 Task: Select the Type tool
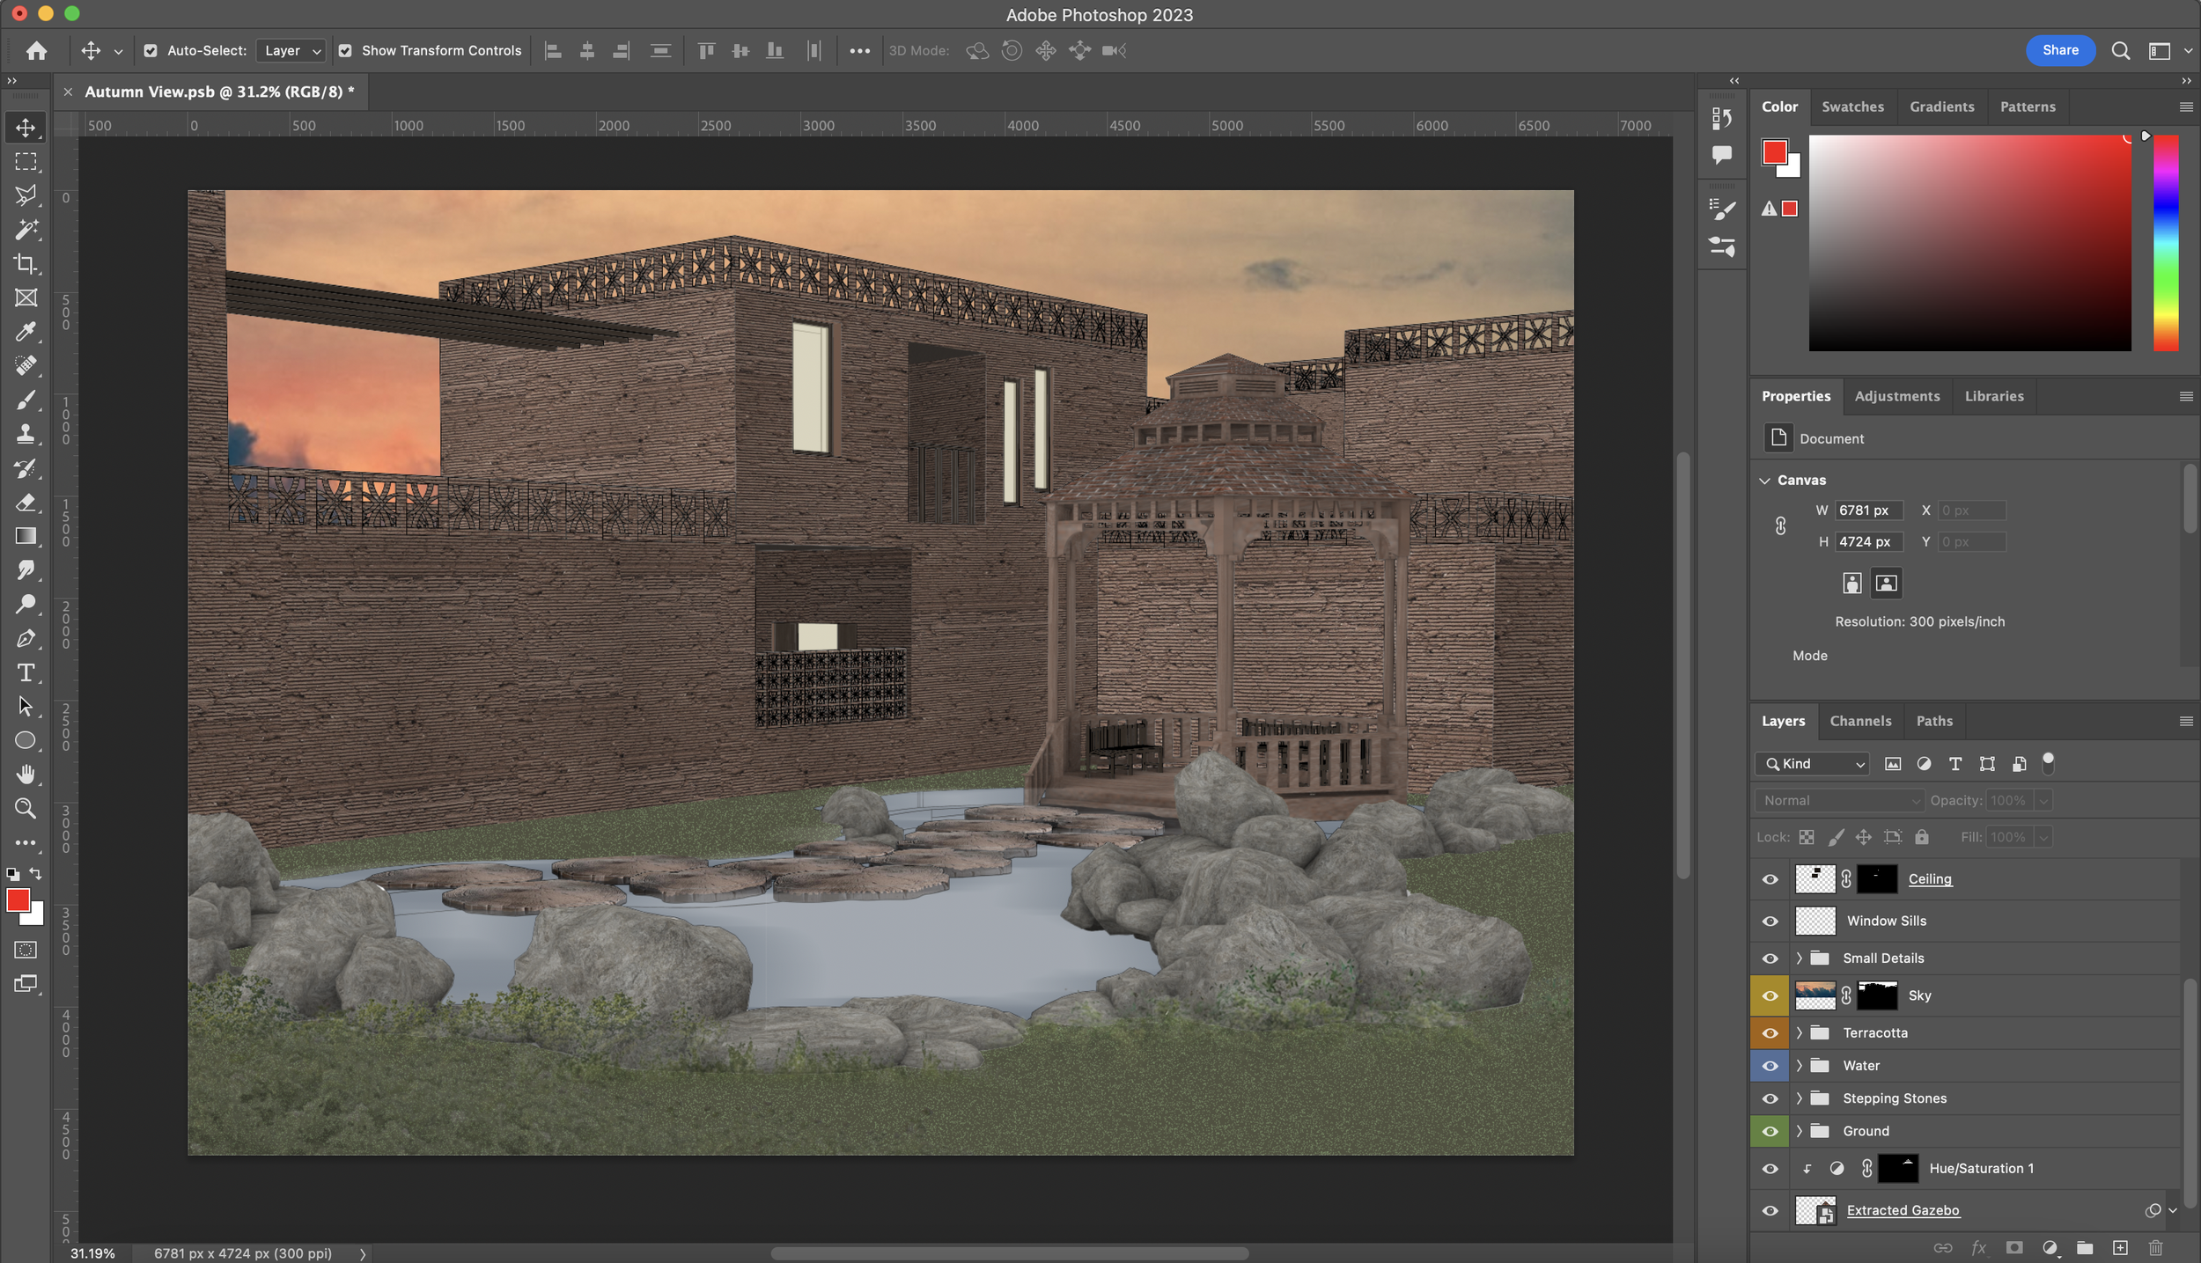26,672
